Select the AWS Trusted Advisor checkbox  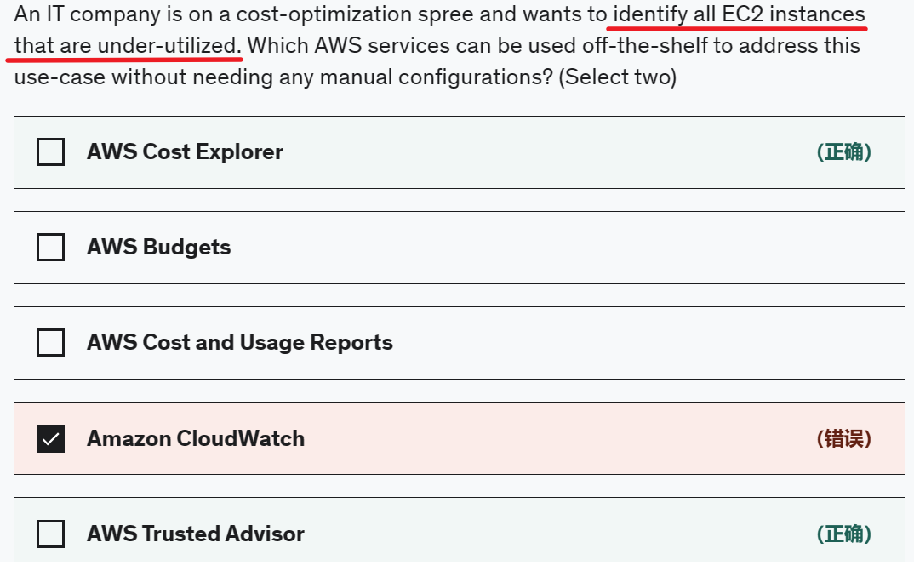point(51,534)
